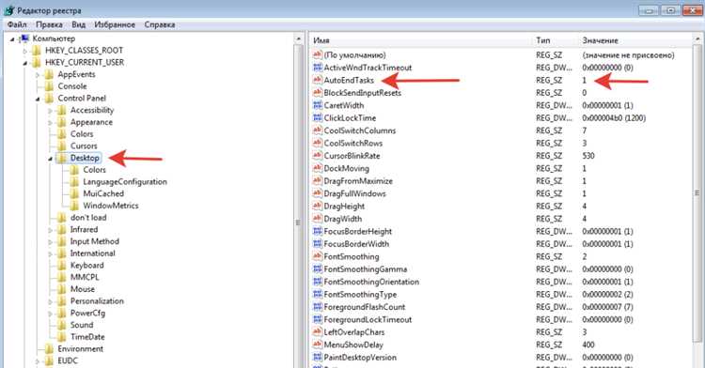Click the MenuShowDelay value icon
705x368 pixels.
click(318, 345)
